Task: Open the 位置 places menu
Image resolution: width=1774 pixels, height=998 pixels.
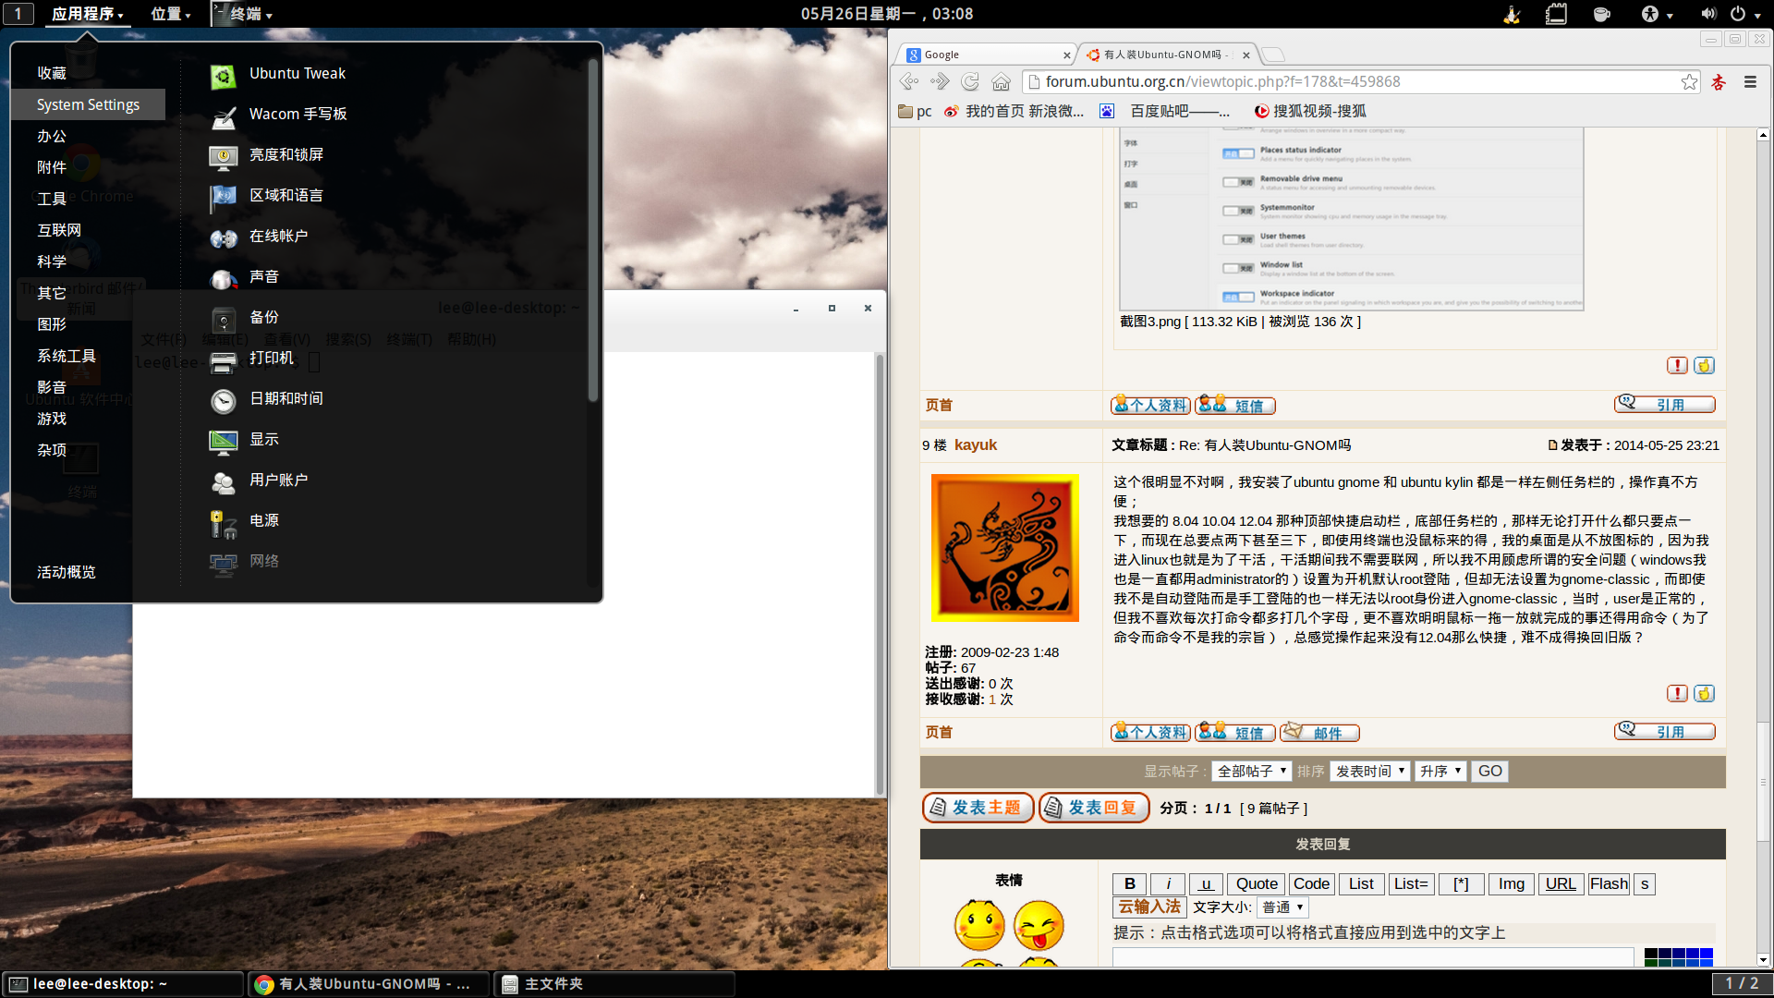Action: coord(170,14)
